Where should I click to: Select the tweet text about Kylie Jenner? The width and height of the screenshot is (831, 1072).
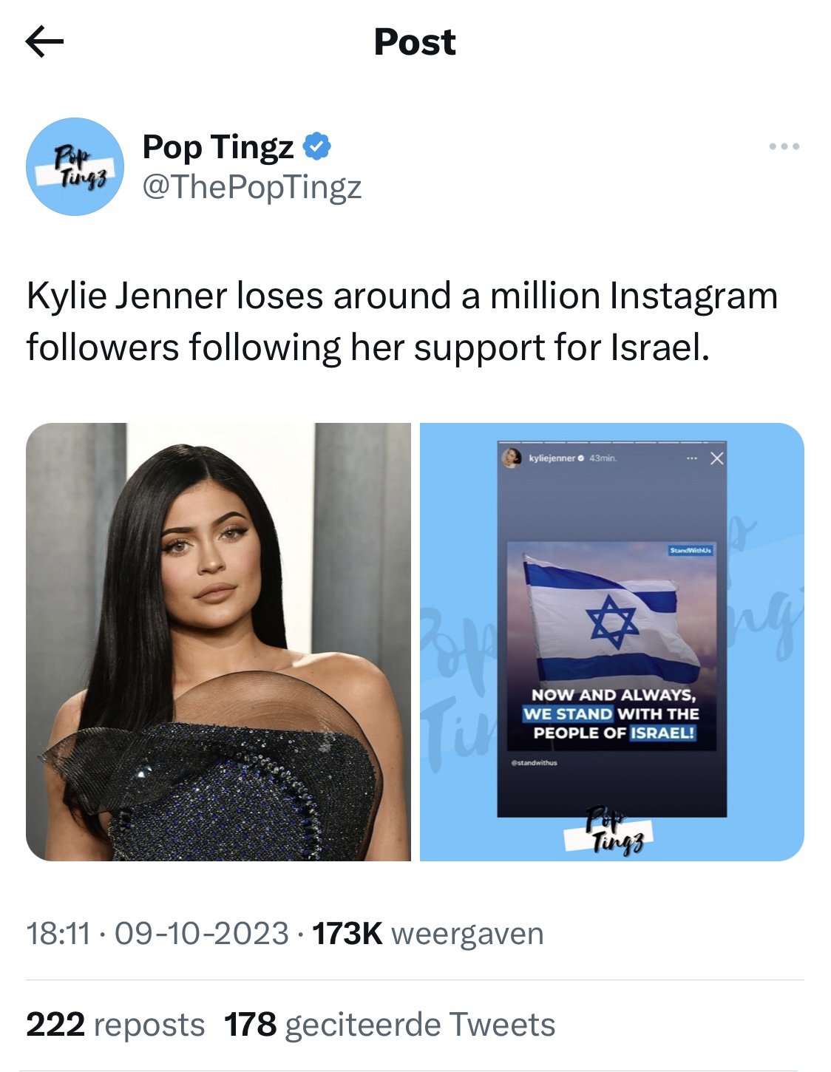(x=402, y=322)
